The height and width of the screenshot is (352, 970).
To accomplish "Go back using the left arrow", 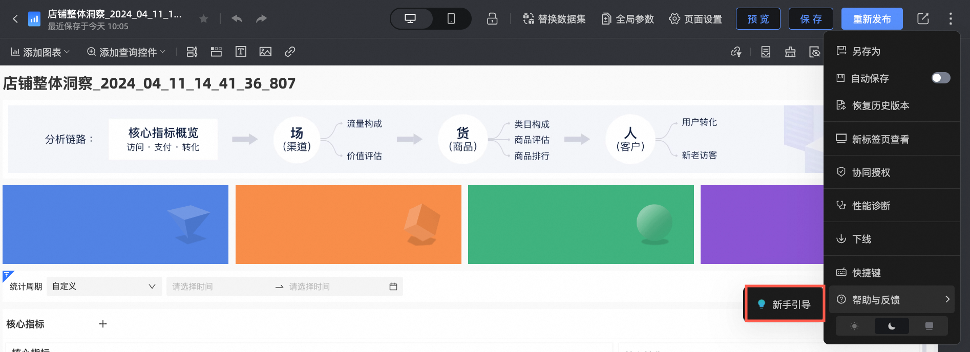I will click(15, 19).
